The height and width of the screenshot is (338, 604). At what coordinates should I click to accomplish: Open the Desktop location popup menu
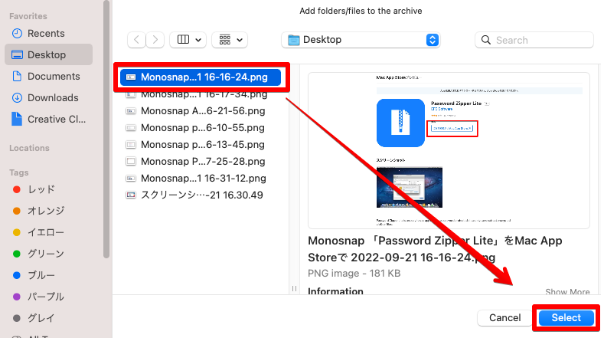(x=361, y=40)
